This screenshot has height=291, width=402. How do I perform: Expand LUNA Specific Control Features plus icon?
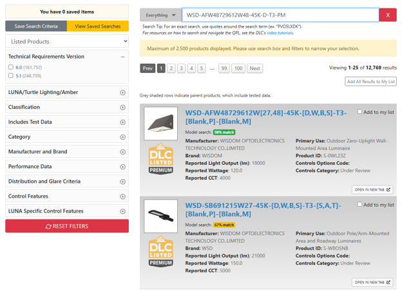pos(123,211)
